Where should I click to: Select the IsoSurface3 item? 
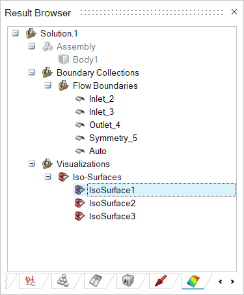point(112,216)
